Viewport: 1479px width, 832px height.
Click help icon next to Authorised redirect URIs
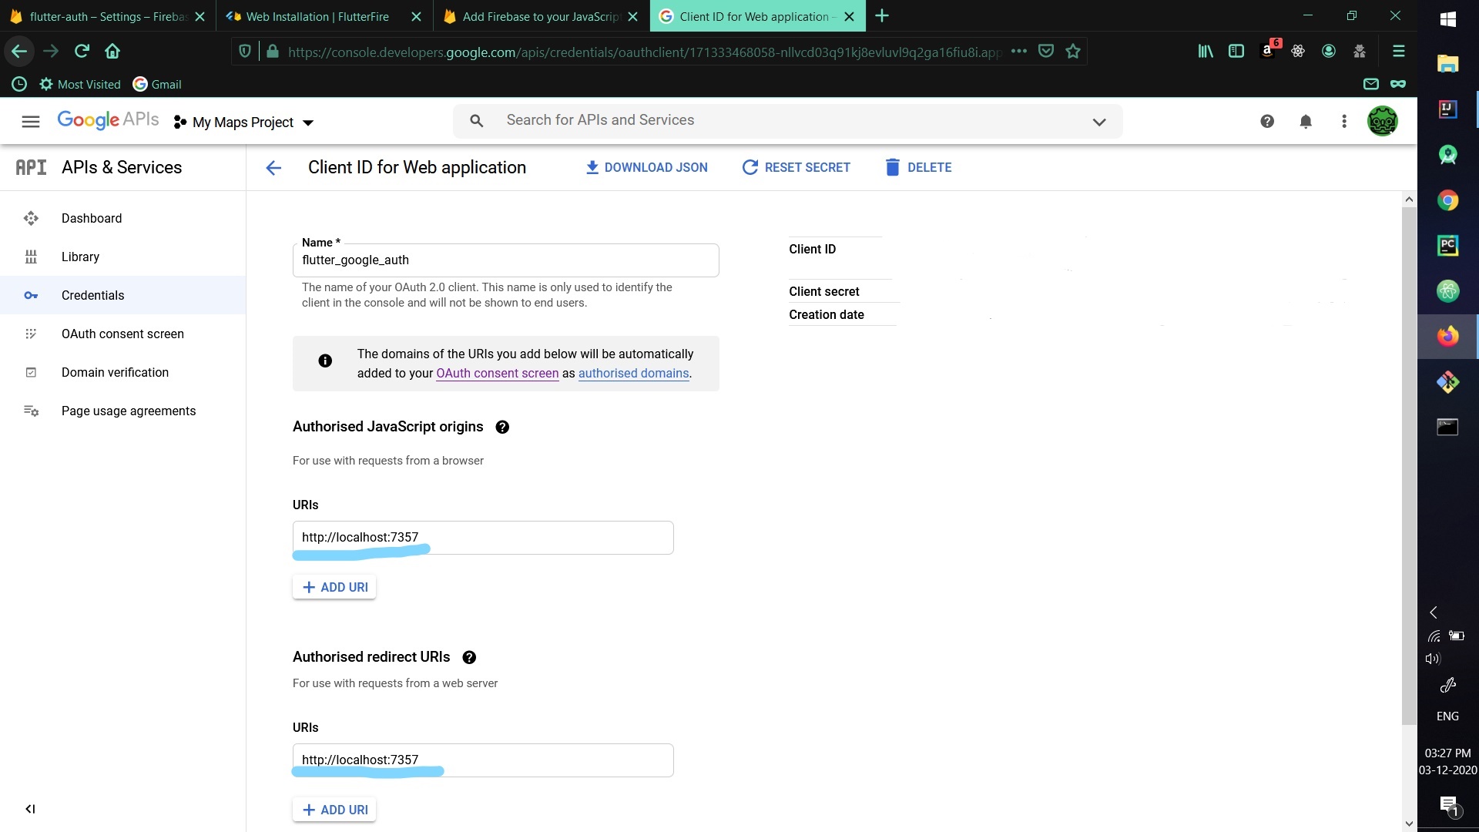469,657
